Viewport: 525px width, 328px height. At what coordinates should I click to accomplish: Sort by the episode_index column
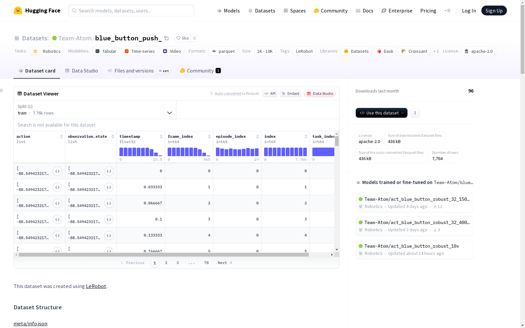[258, 136]
